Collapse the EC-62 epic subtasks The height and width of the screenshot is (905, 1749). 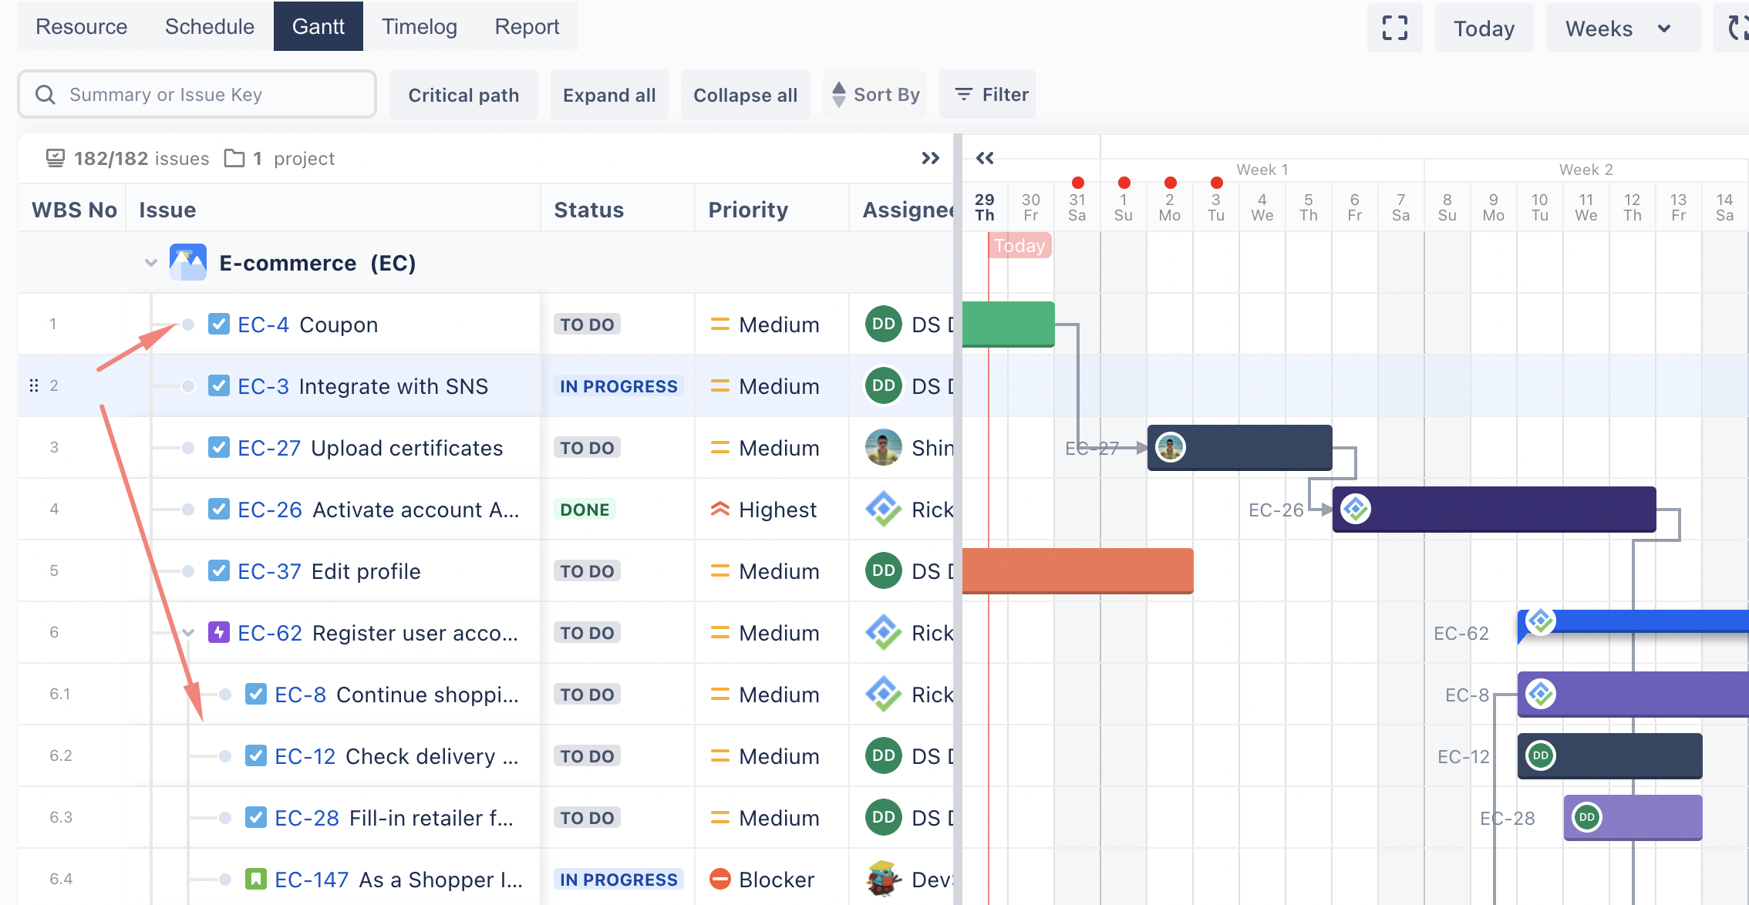188,633
